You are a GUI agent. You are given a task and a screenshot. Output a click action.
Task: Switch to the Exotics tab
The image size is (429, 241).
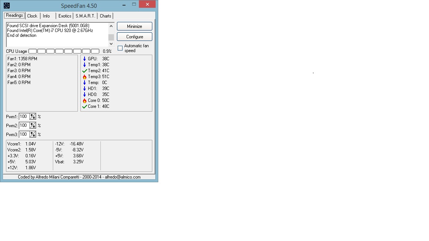pyautogui.click(x=65, y=16)
